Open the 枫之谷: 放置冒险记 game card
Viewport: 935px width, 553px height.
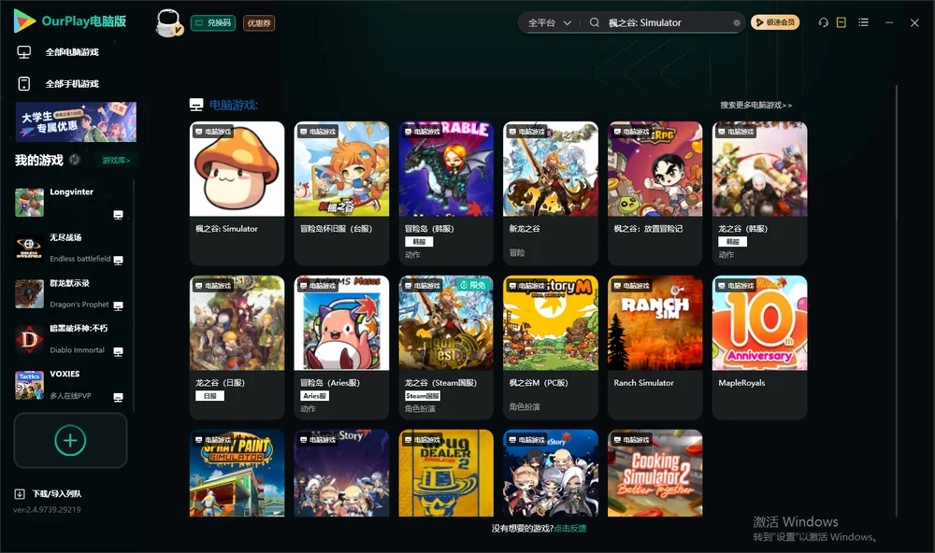(x=655, y=193)
